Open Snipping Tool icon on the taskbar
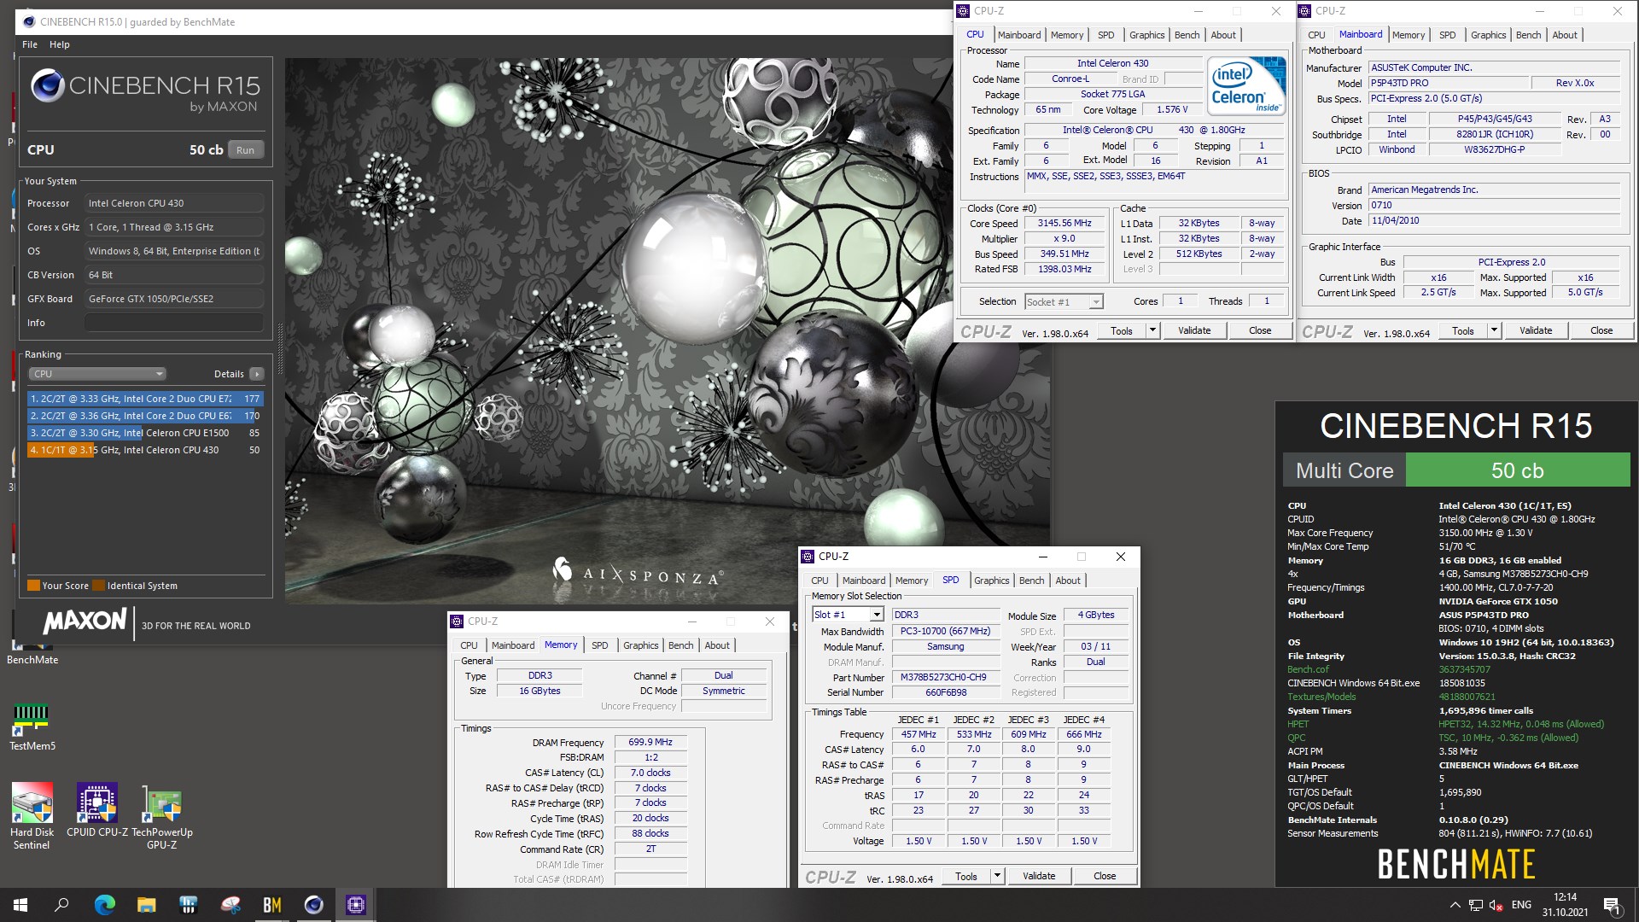Screen dimensions: 1639x922 point(230,905)
